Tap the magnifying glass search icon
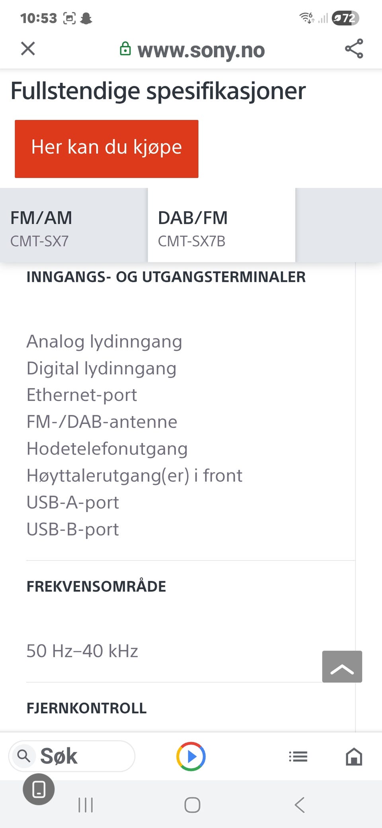 (x=24, y=756)
